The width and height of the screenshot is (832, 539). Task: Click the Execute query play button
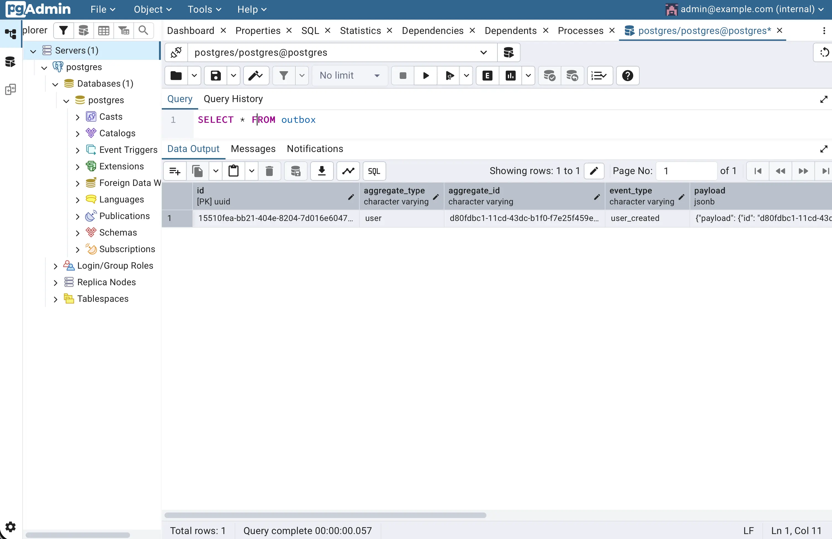point(425,76)
